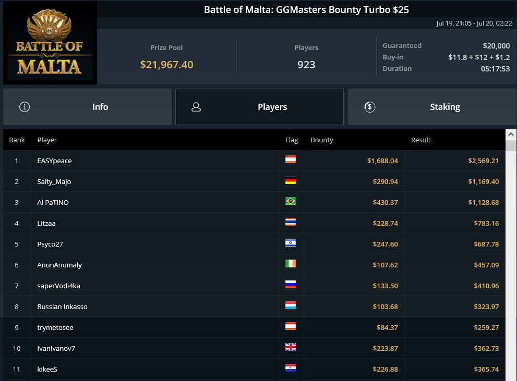The height and width of the screenshot is (381, 517).
Task: Click the Israeli flag for Psyco27
Action: coord(291,243)
